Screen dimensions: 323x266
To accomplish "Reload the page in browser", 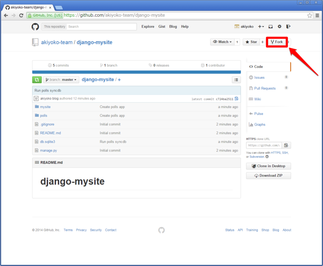I will point(21,15).
